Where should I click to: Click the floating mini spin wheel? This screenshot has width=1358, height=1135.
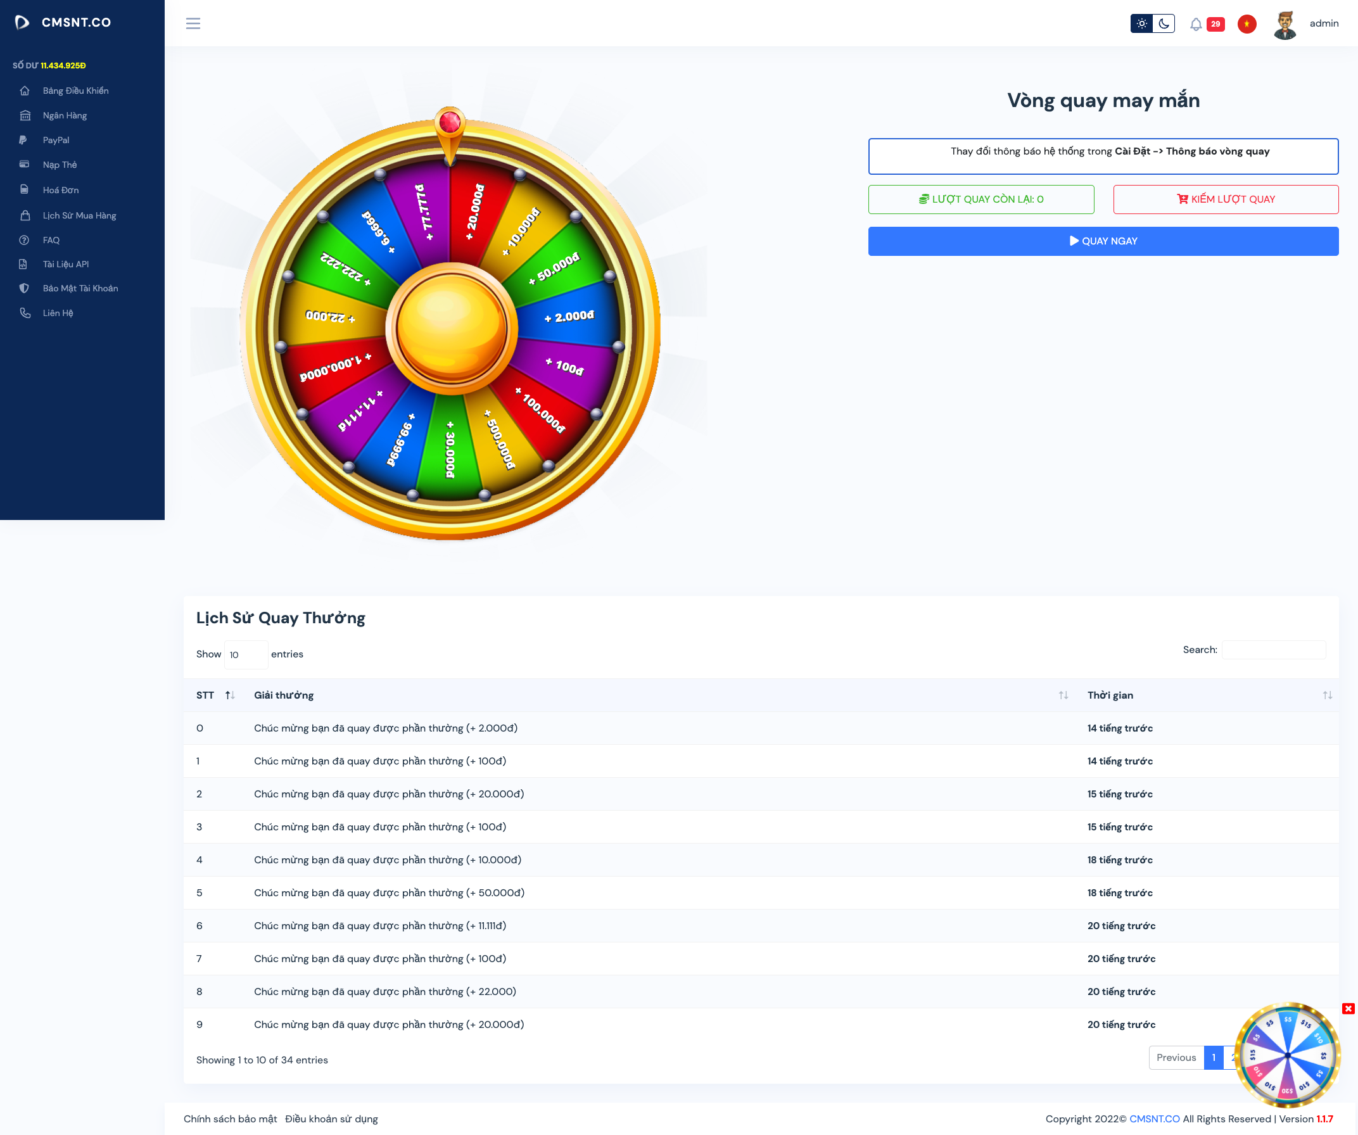tap(1287, 1055)
